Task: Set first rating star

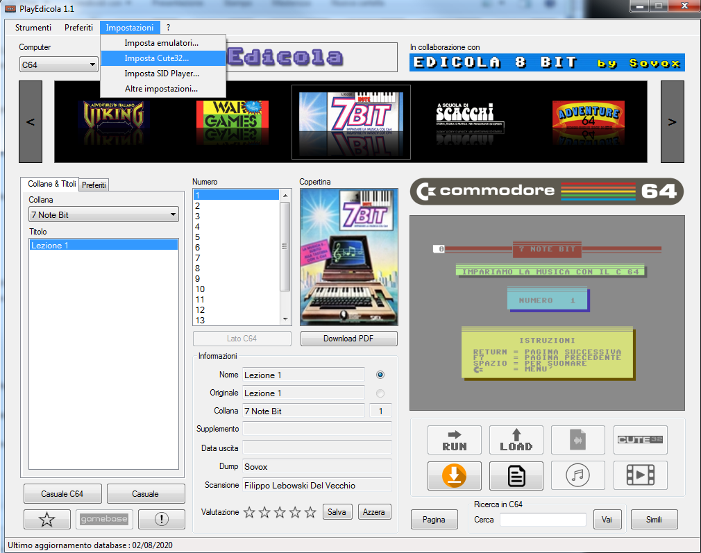Action: [249, 512]
